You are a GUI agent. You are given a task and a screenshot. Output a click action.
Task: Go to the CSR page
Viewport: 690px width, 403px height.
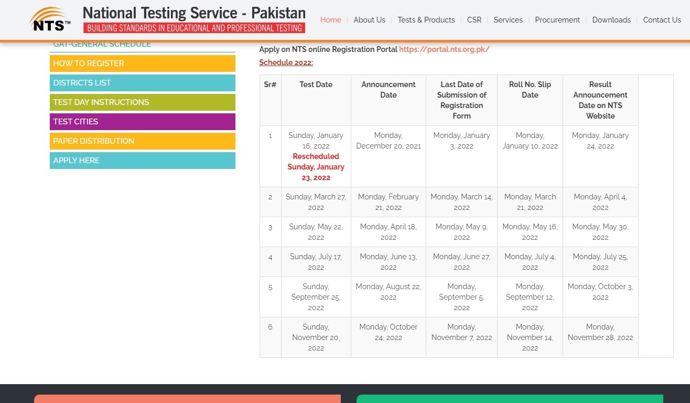click(x=474, y=20)
